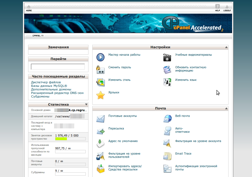Collapse the Почта section arrow

click(226, 108)
